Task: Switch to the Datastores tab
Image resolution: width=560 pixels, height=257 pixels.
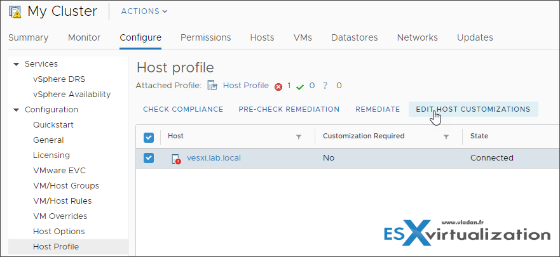Action: click(354, 37)
